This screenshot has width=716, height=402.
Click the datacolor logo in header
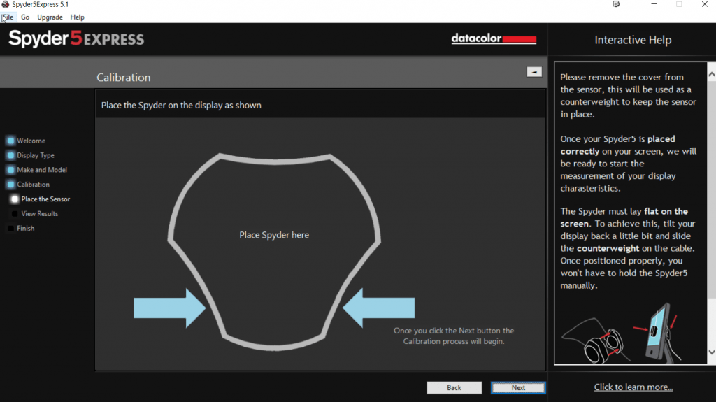[494, 39]
